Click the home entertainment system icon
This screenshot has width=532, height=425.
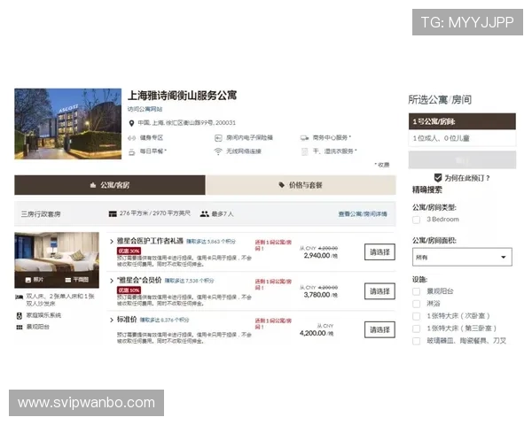[20, 316]
